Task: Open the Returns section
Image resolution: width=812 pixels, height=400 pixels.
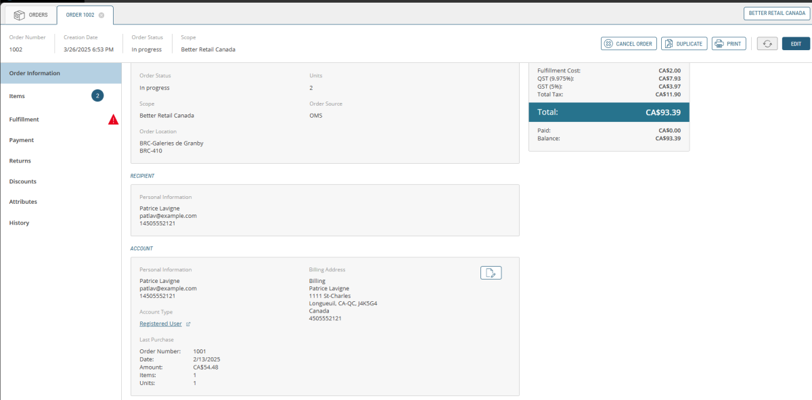Action: [x=20, y=161]
